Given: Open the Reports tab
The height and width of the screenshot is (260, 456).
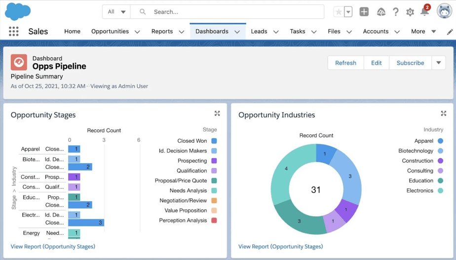Looking at the screenshot, I should point(162,31).
